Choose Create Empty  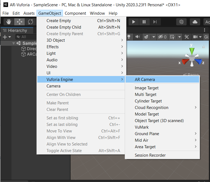coord(81,21)
